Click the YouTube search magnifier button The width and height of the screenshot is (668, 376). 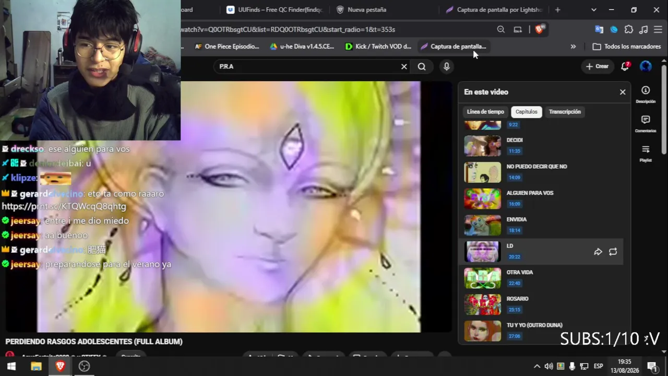422,66
